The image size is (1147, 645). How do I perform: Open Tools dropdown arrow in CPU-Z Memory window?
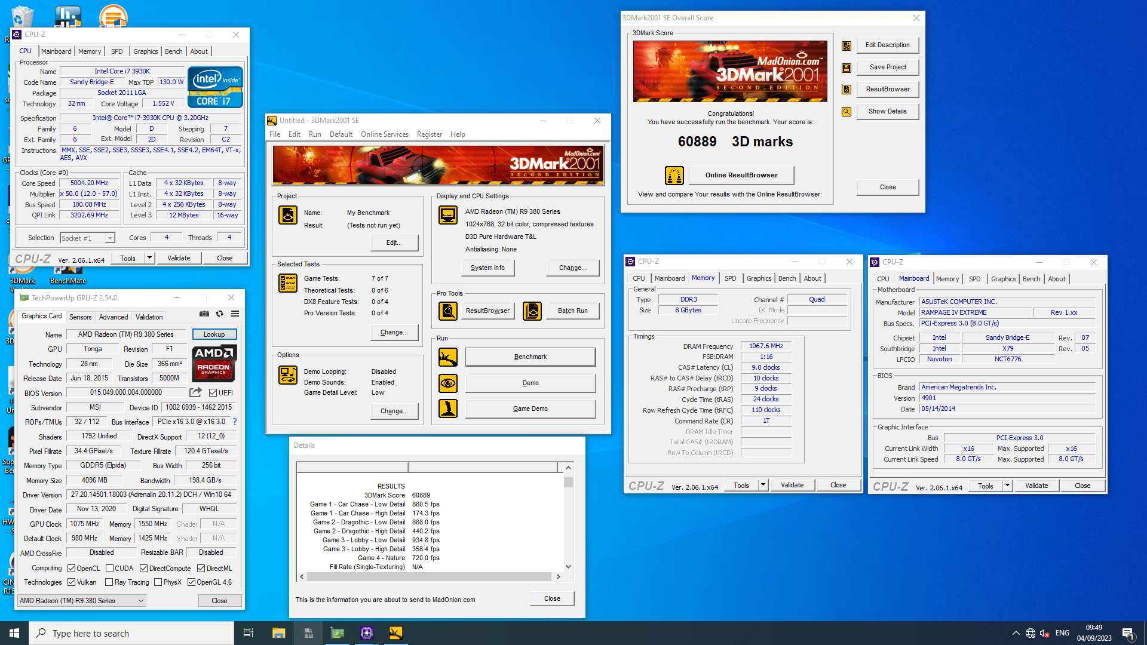[763, 485]
